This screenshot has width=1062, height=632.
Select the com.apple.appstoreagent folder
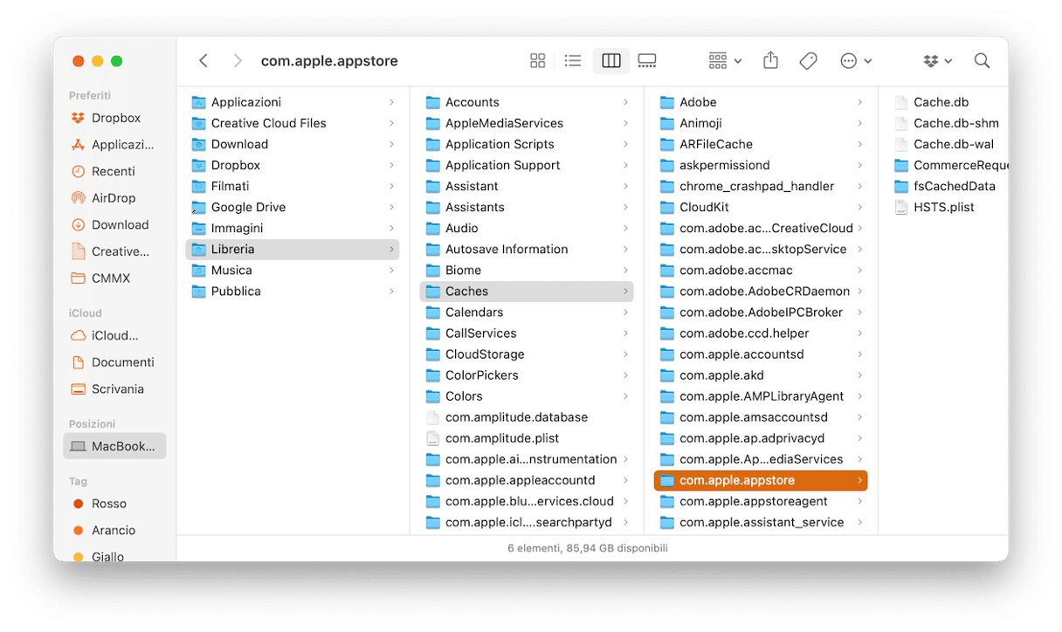coord(761,501)
